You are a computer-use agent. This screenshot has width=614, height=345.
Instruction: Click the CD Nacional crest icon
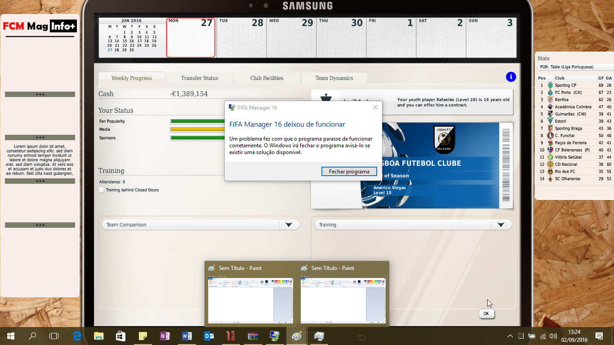click(550, 164)
